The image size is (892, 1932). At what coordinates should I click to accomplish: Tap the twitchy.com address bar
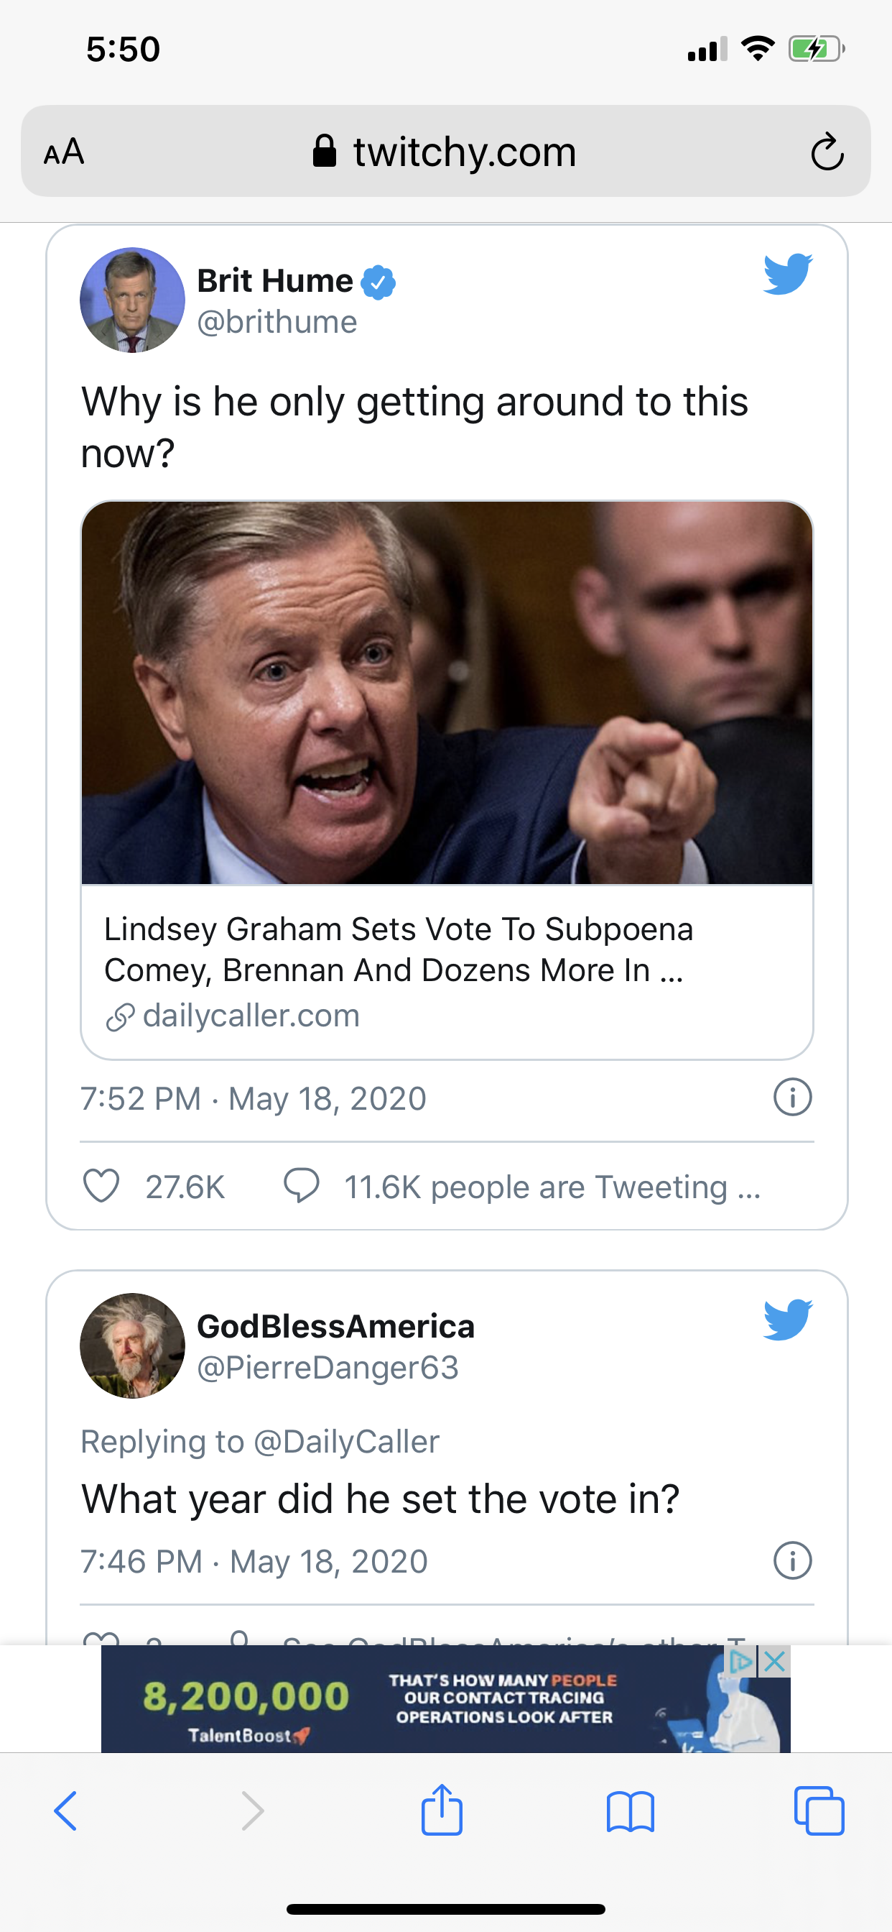[x=445, y=152]
